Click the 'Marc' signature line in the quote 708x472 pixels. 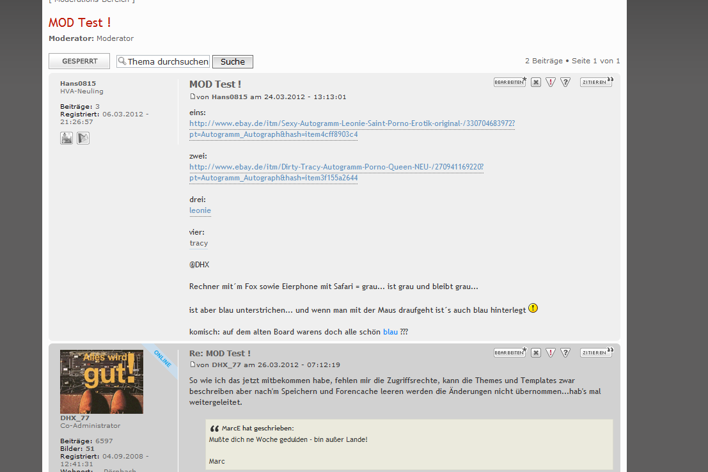[x=217, y=461]
